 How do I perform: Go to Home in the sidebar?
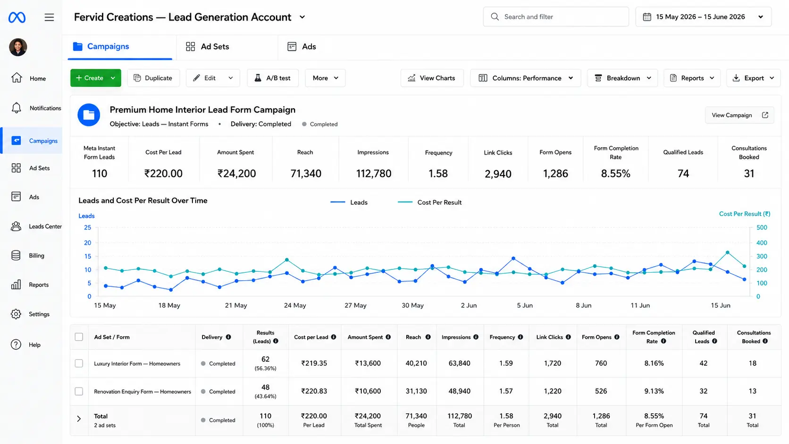tap(29, 78)
